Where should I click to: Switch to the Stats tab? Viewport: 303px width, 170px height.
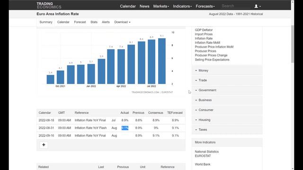point(94,22)
